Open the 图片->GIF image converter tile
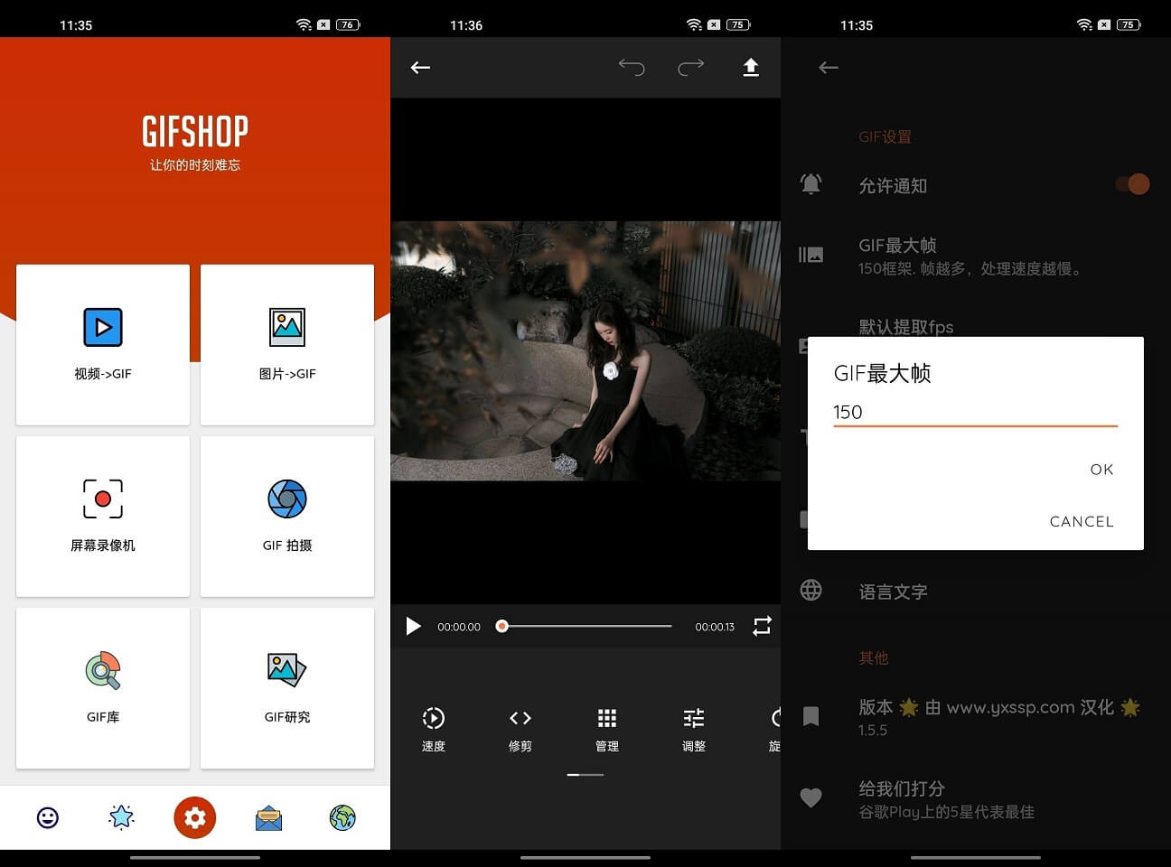The height and width of the screenshot is (867, 1171). pyautogui.click(x=287, y=344)
